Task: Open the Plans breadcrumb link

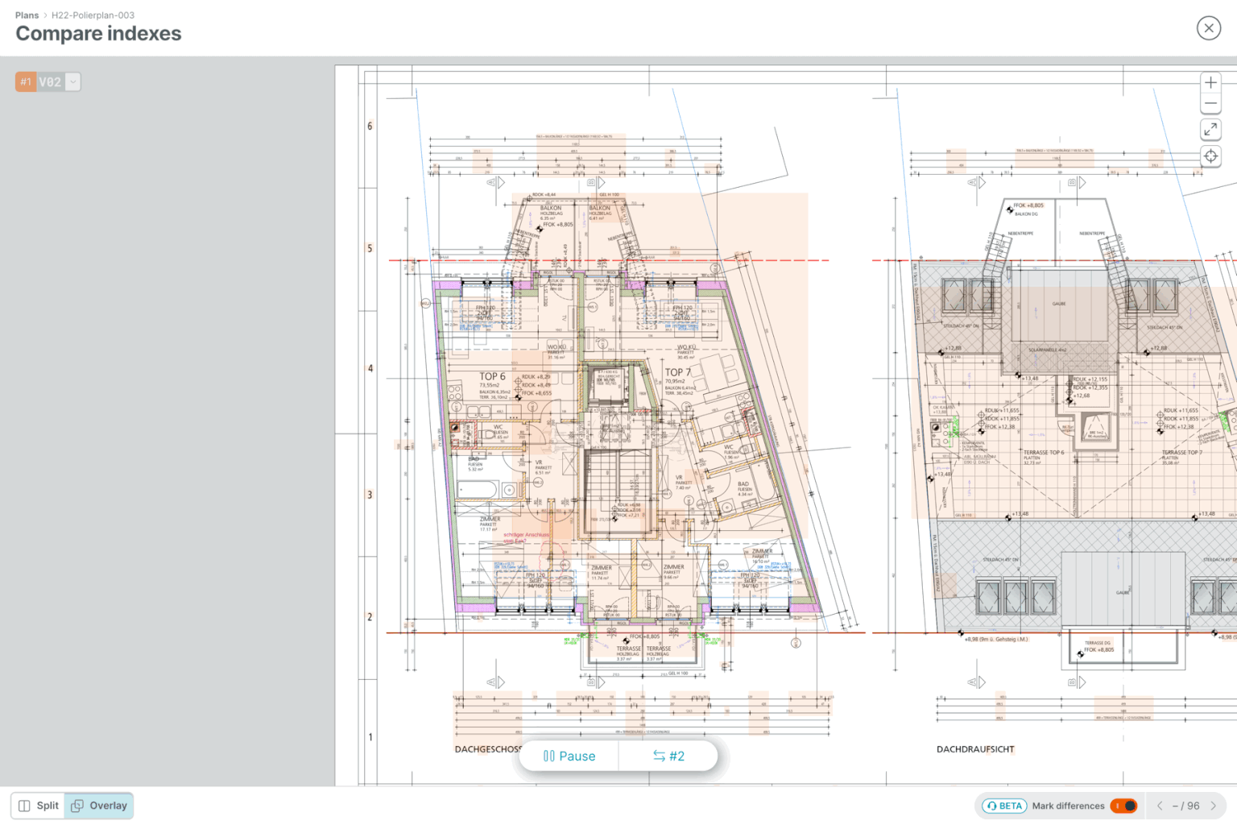Action: [27, 15]
